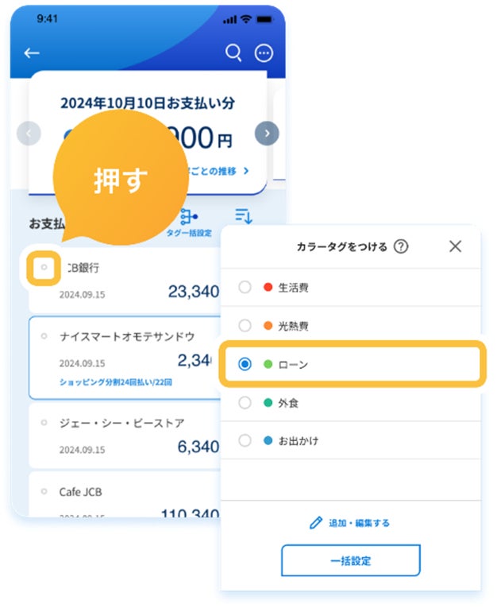Choose the ローン radio option

point(245,364)
